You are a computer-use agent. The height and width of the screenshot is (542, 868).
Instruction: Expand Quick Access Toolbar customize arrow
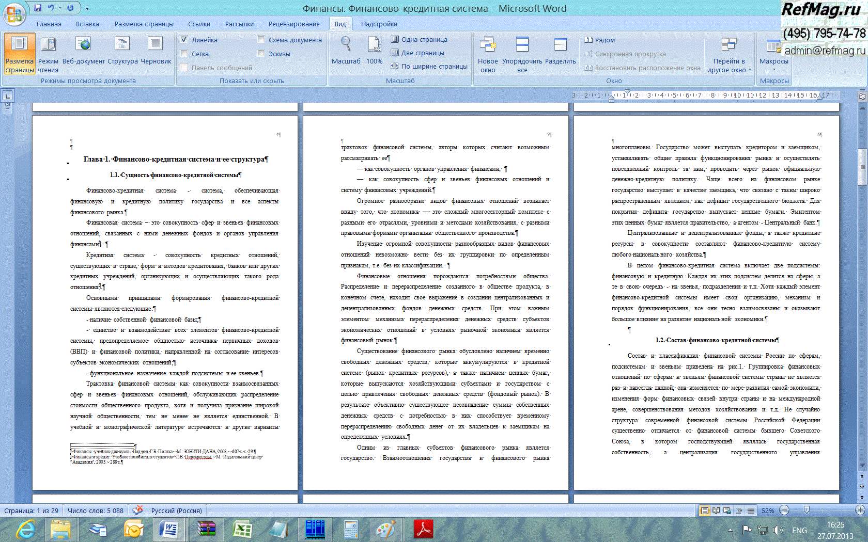coord(87,8)
